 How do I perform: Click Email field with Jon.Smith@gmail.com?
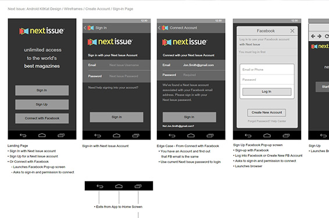coord(191,65)
